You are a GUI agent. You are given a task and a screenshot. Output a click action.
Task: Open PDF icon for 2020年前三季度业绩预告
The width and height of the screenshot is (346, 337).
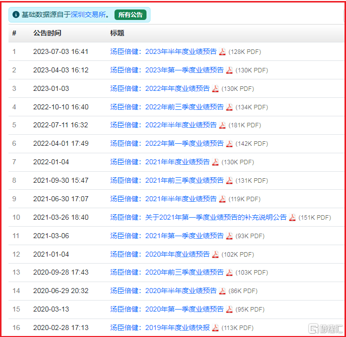tap(229, 273)
